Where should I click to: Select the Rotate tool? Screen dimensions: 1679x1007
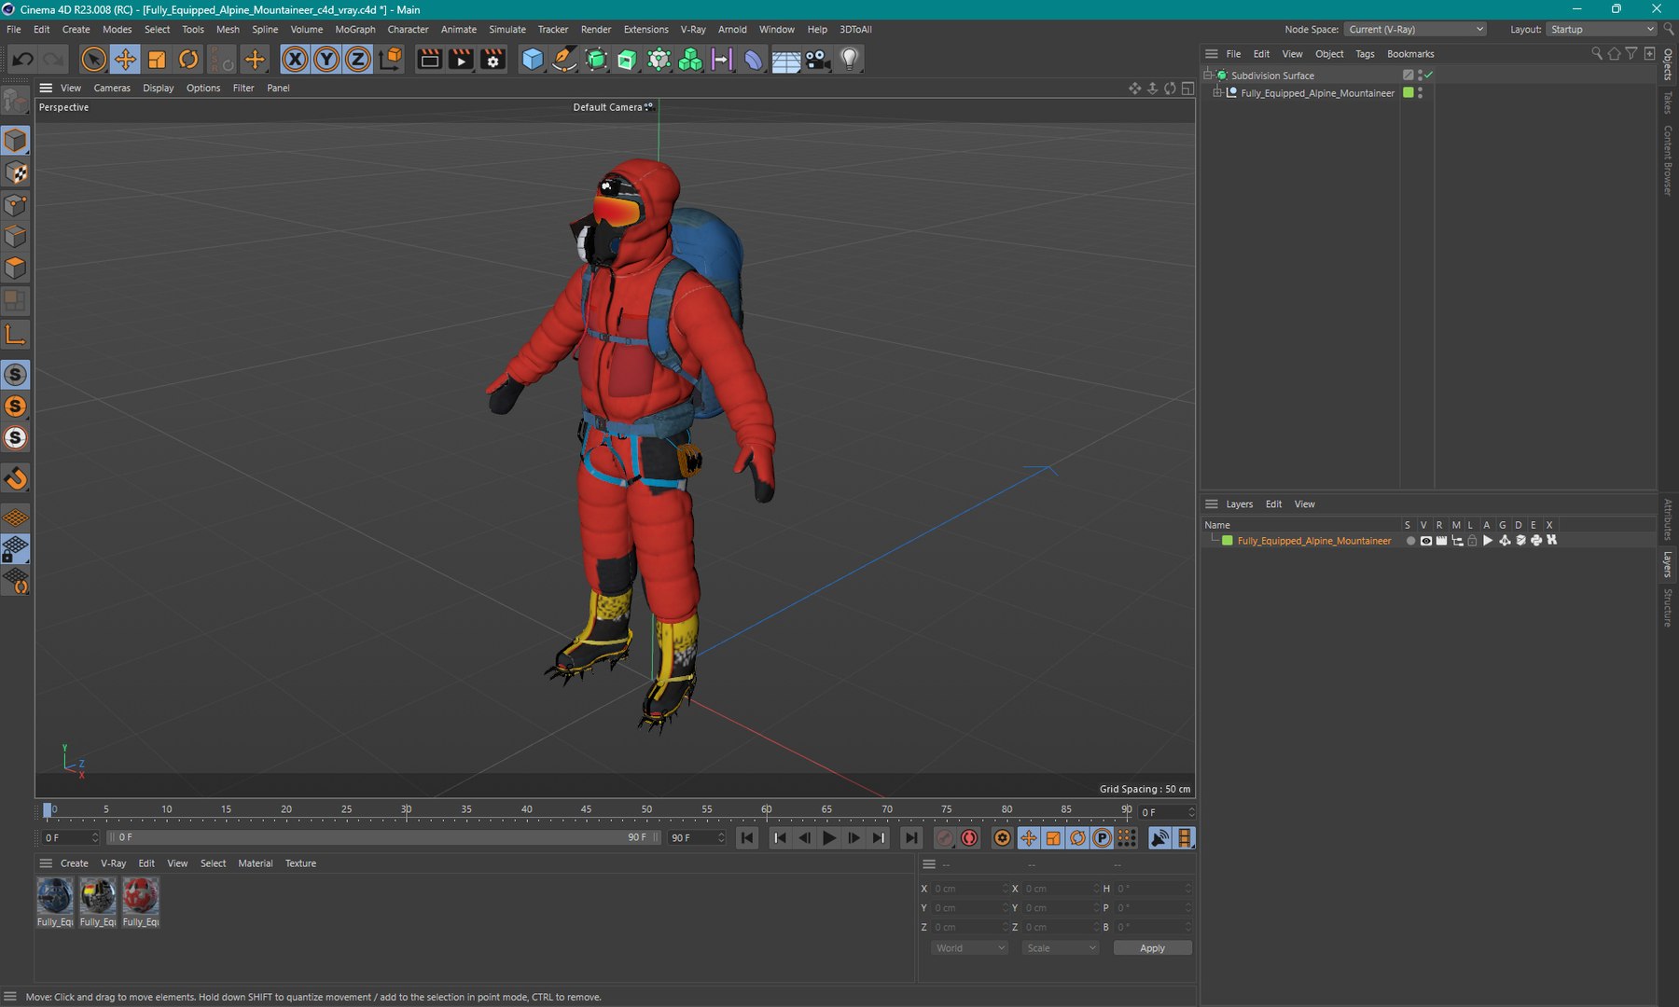click(188, 60)
